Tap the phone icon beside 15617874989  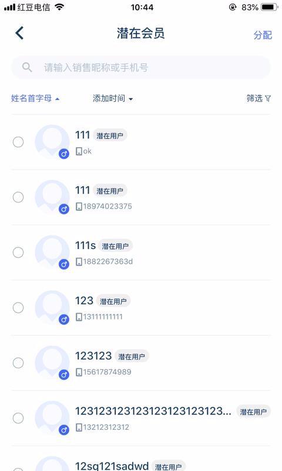pos(79,373)
